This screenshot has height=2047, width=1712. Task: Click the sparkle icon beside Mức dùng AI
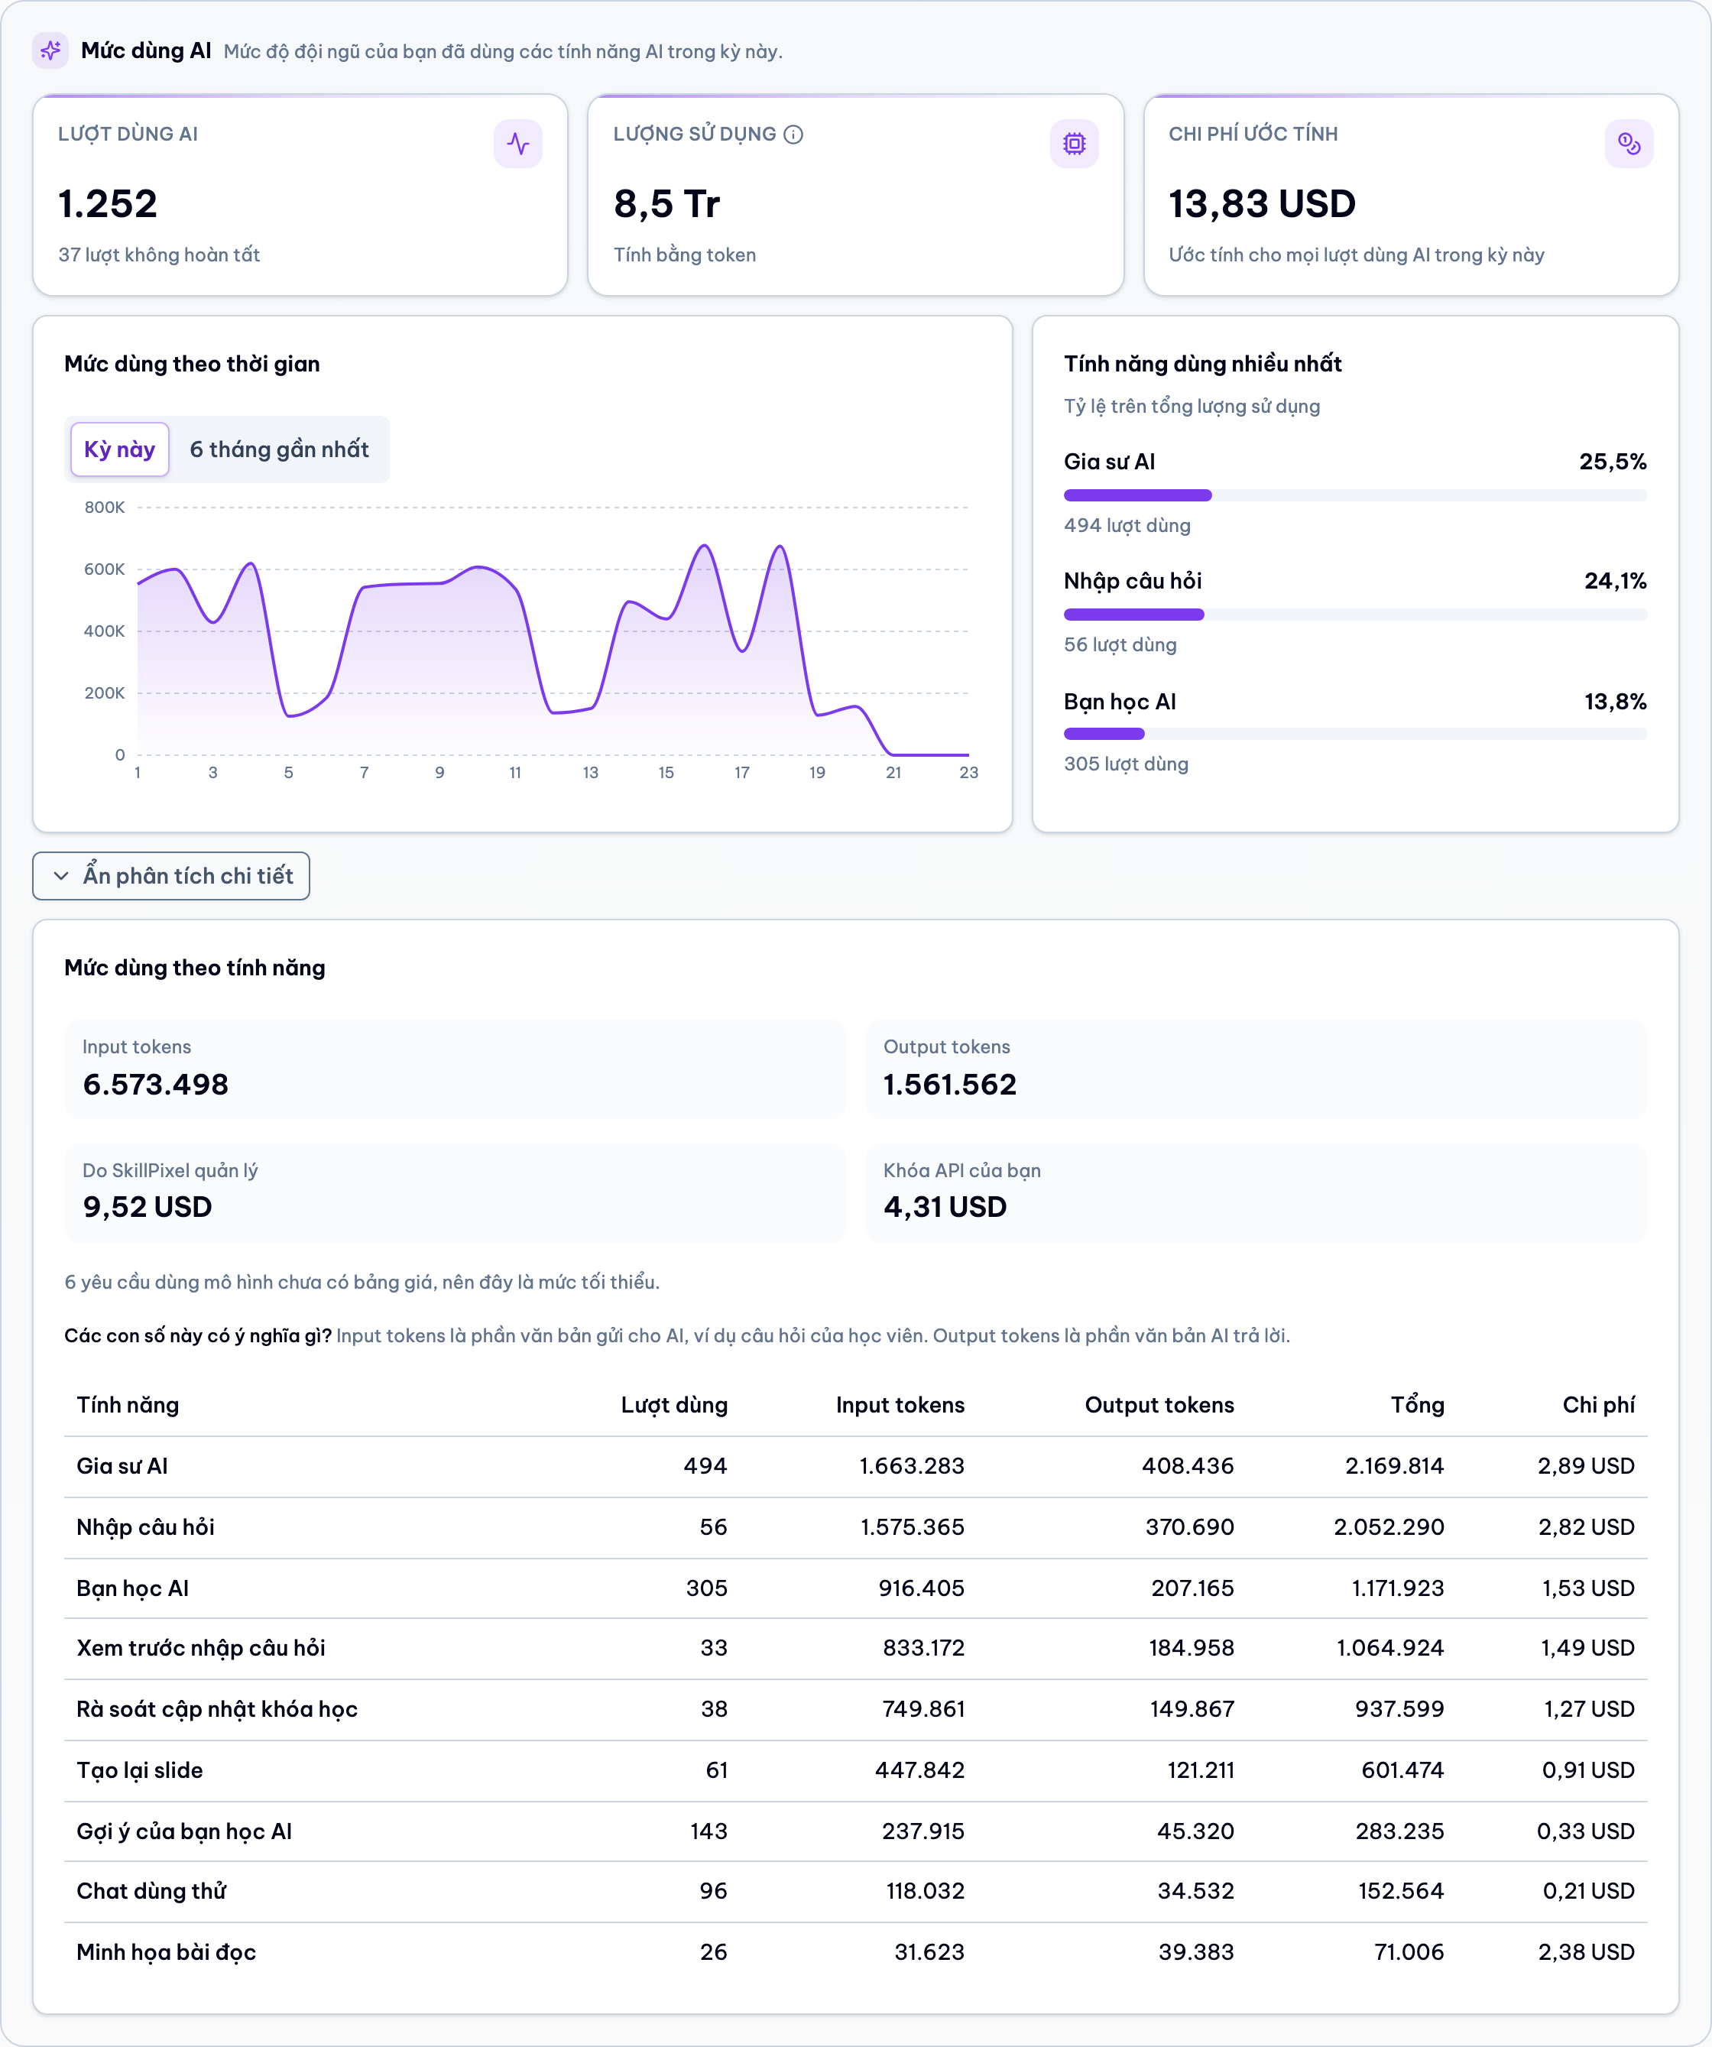point(50,50)
